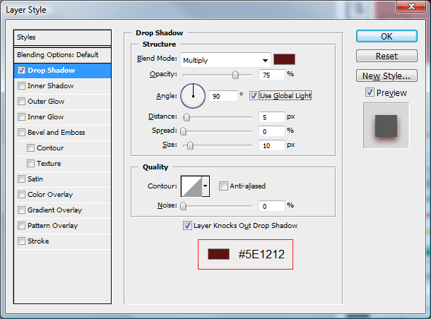Image resolution: width=431 pixels, height=319 pixels.
Task: Click the Contour curve thumbnail
Action: click(191, 186)
